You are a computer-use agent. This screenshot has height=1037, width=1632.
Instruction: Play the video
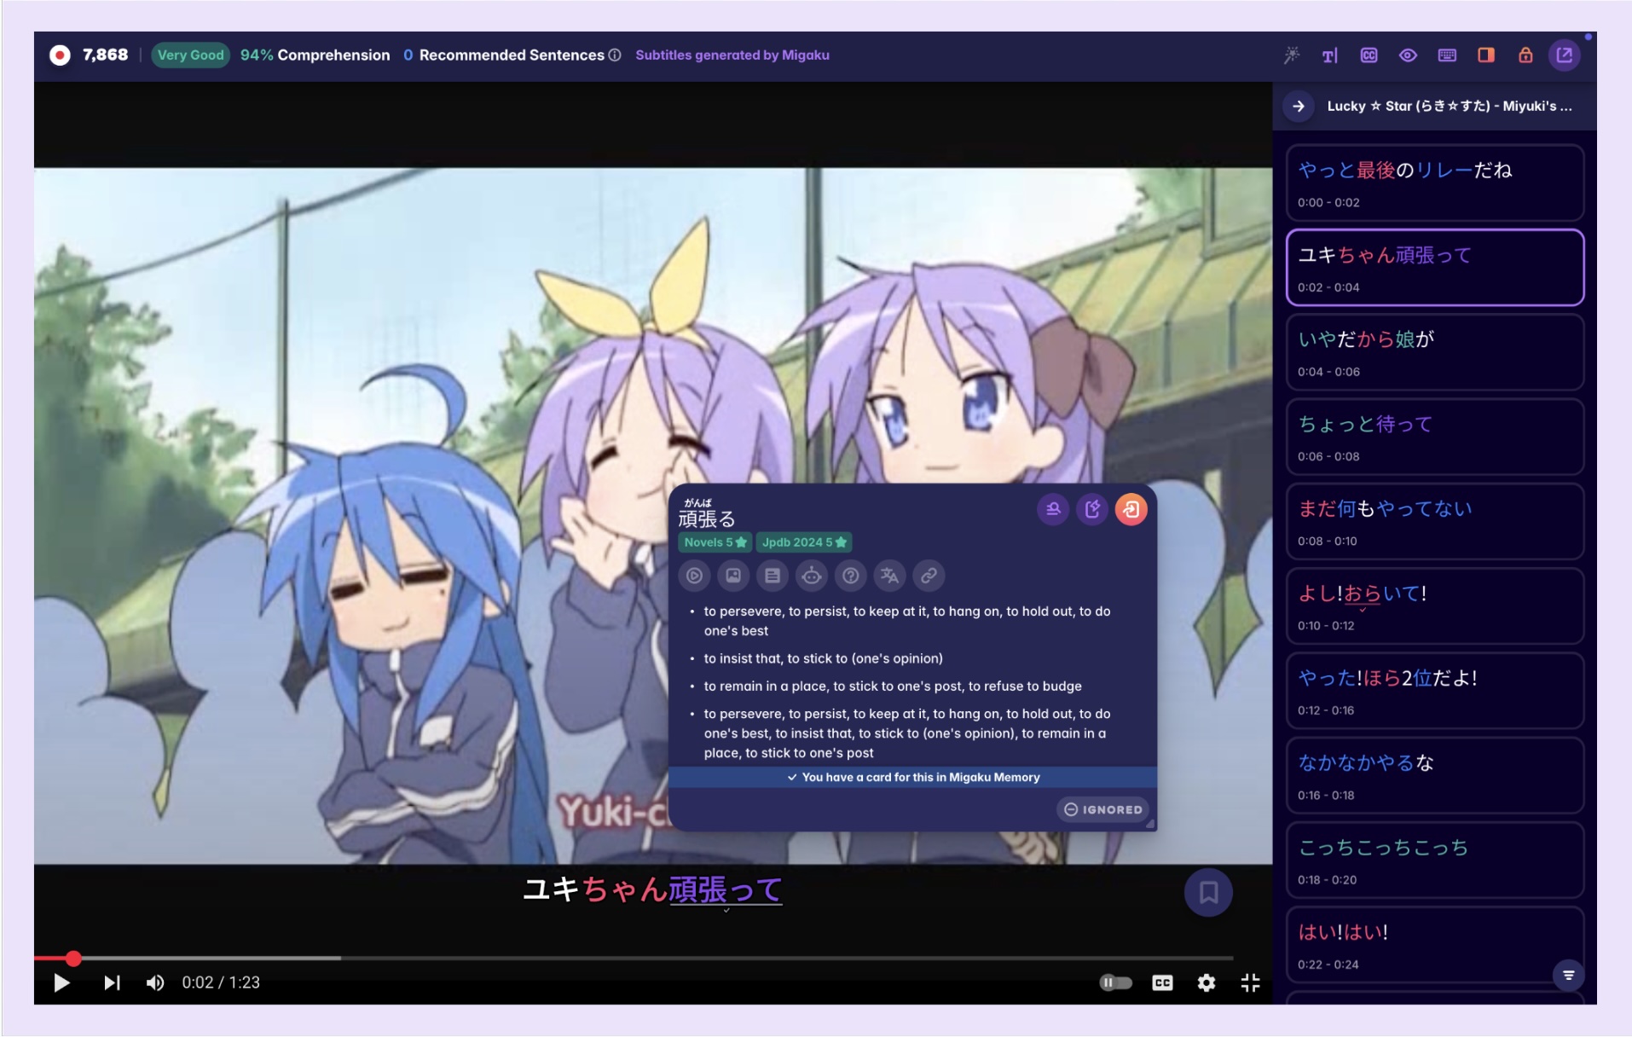pos(61,983)
